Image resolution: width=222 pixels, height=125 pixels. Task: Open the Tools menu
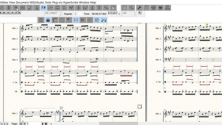pos(48,2)
